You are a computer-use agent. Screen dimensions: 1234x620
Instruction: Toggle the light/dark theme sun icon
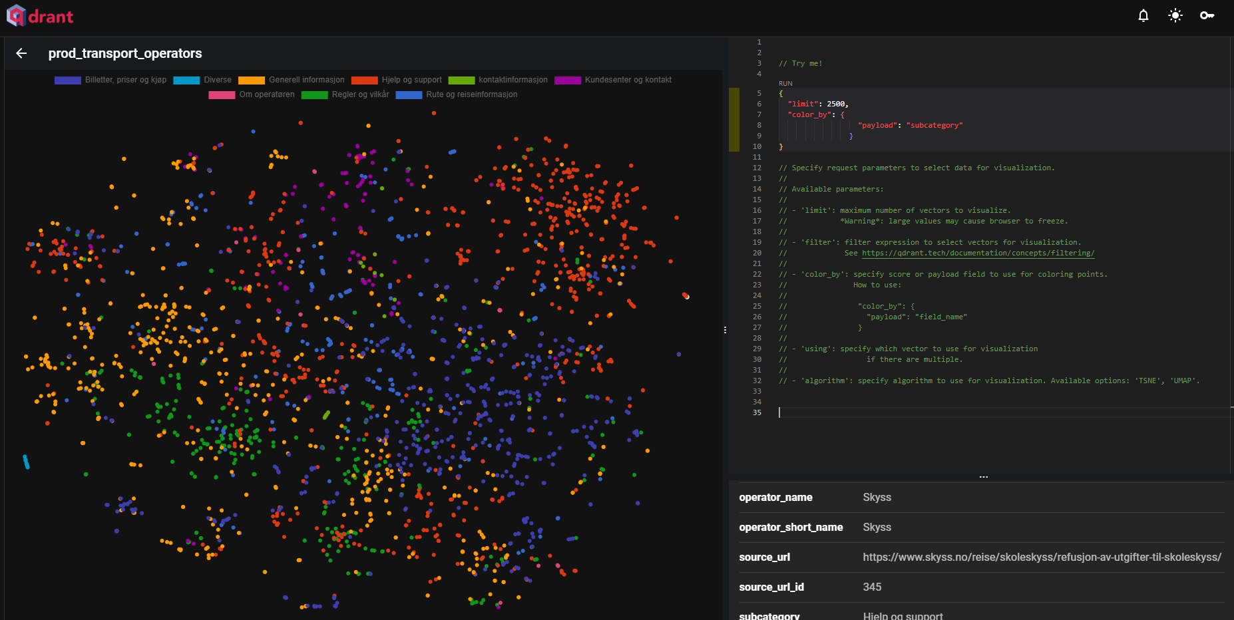1175,15
